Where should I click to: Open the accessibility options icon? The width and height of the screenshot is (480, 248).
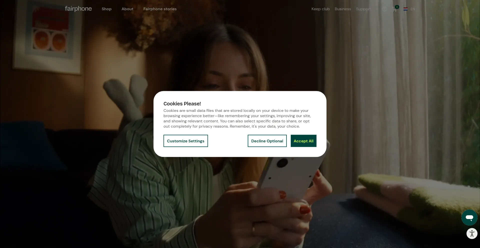click(472, 234)
